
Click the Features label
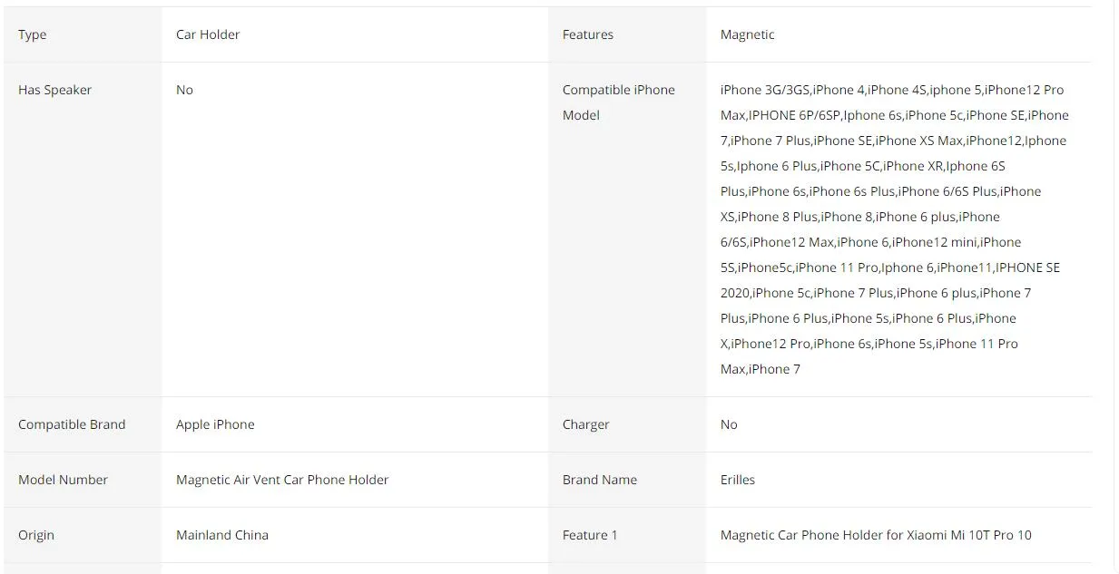588,34
